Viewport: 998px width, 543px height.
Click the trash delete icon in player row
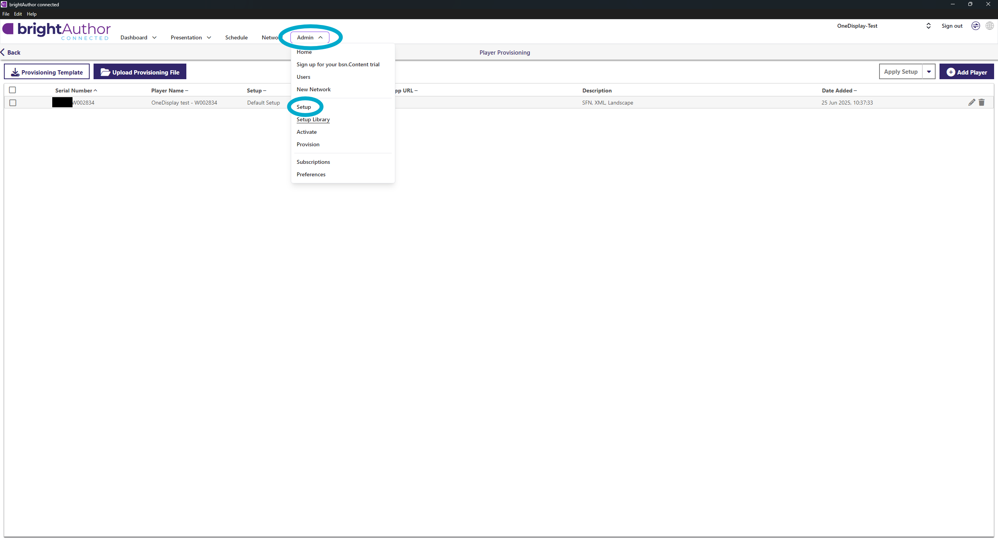point(982,102)
